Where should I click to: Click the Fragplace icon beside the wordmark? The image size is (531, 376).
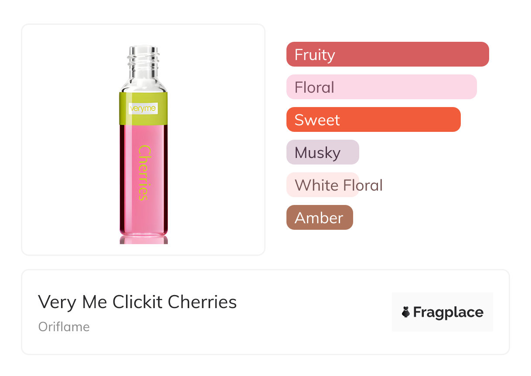point(406,312)
